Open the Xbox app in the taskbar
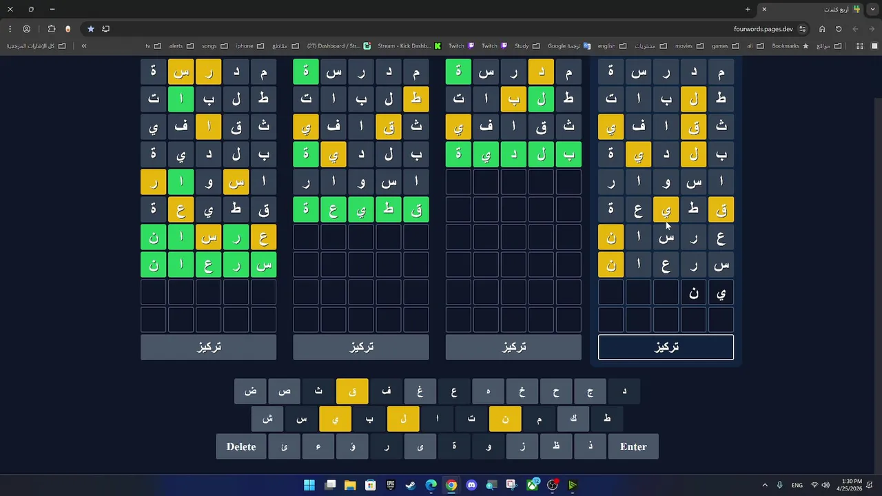This screenshot has width=882, height=496. pos(533,485)
